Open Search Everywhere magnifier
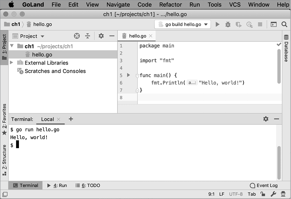Screen dimensions: 291x199 point(284,24)
